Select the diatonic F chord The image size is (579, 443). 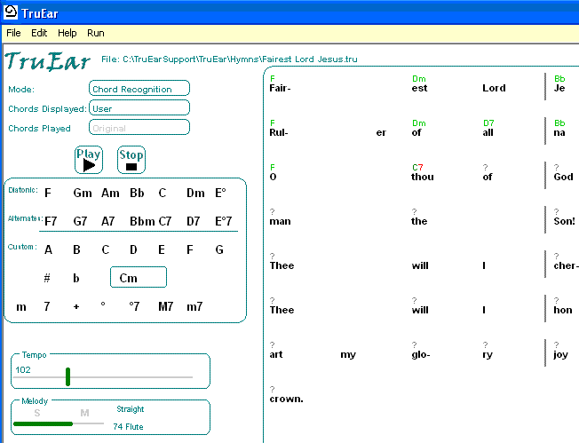click(48, 193)
